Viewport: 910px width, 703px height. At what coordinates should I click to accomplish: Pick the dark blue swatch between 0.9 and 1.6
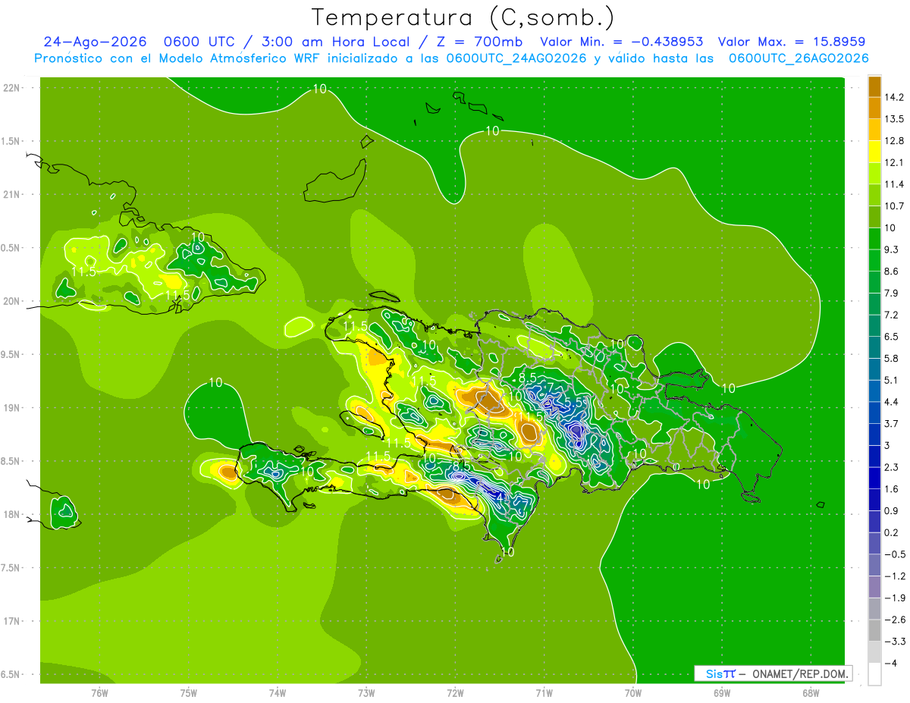[x=874, y=500]
